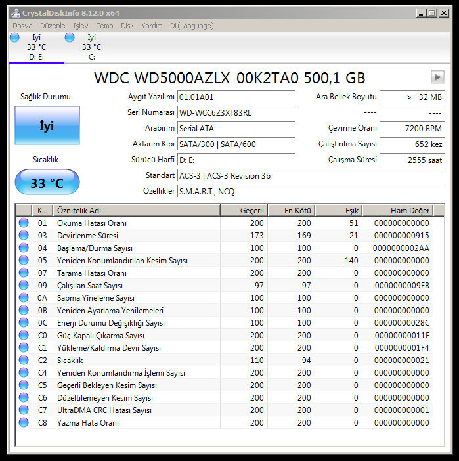Click status orb for Başlama/Durma Sayısı

tap(24, 248)
